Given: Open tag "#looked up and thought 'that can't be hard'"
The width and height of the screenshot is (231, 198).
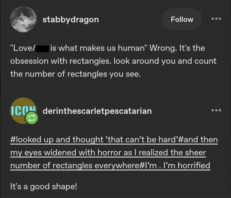Looking at the screenshot, I should [x=94, y=139].
